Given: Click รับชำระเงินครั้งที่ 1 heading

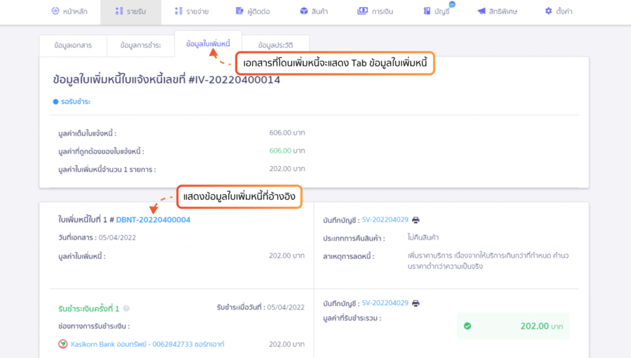Looking at the screenshot, I should pyautogui.click(x=89, y=309).
